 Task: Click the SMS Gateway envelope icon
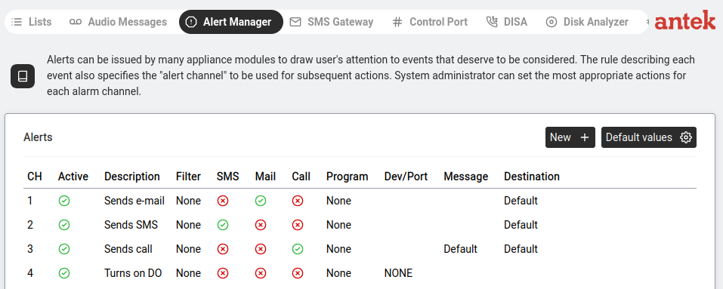pos(295,22)
